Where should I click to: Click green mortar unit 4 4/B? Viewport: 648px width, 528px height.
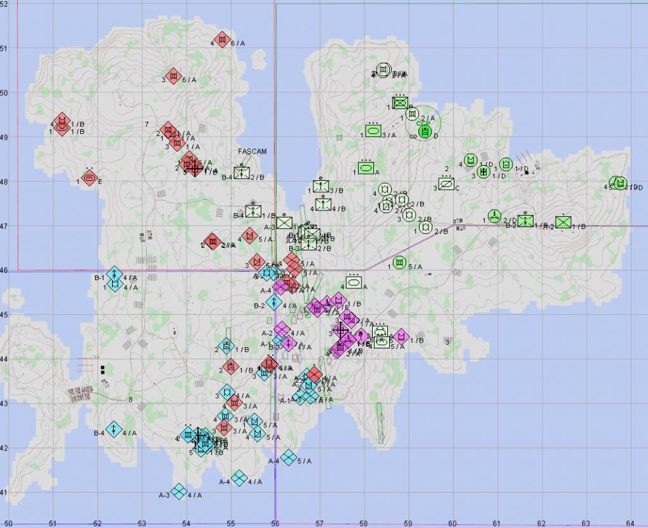pyautogui.click(x=323, y=204)
